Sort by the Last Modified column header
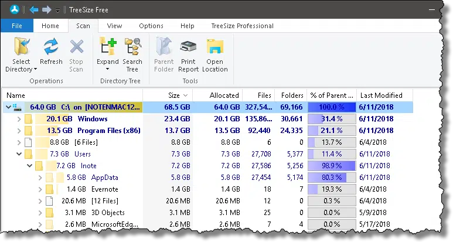The width and height of the screenshot is (453, 242). point(385,96)
